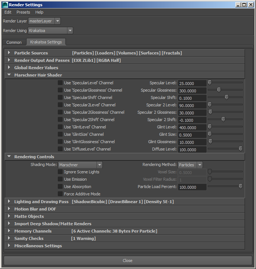
Task: Collapse the Marschner Hair Shader section
Action: pyautogui.click(x=9, y=75)
